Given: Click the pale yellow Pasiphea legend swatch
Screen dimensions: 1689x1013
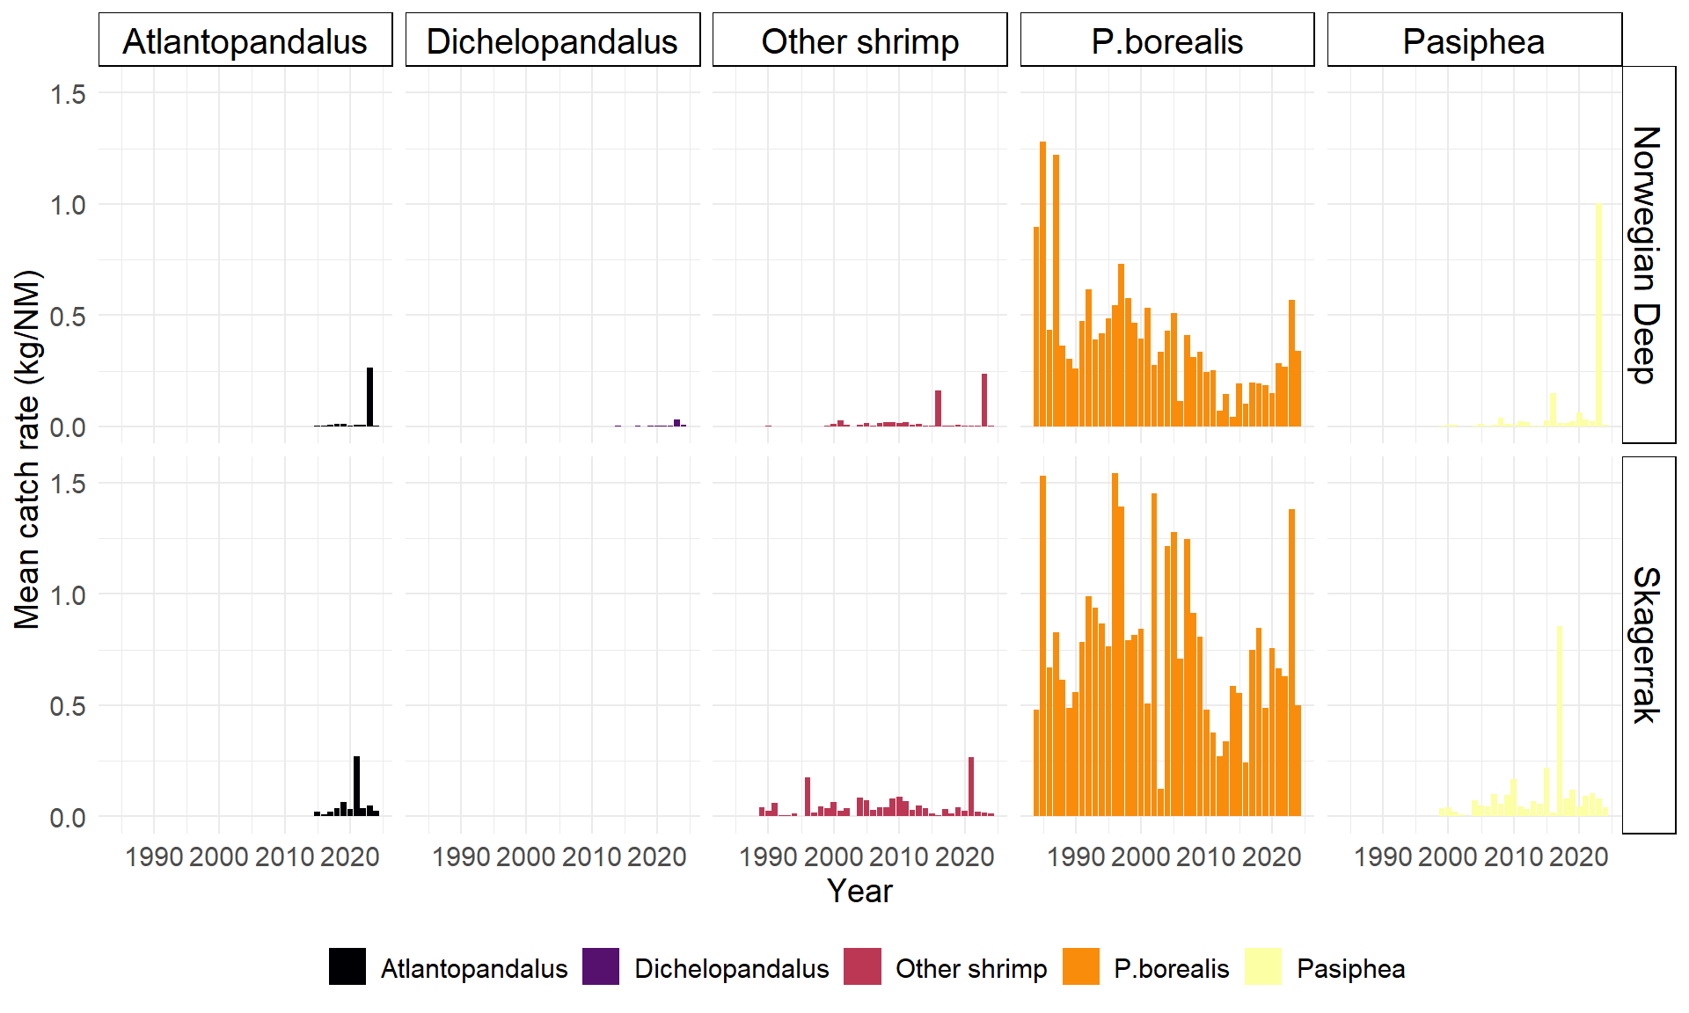Looking at the screenshot, I should [x=1263, y=966].
